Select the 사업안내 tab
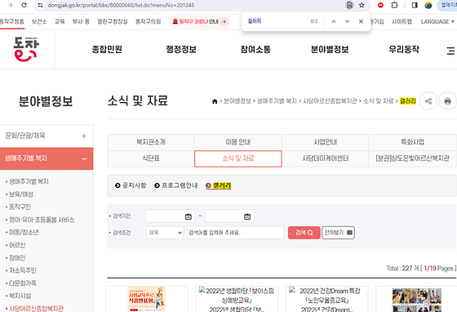This screenshot has width=457, height=312. pos(326,142)
